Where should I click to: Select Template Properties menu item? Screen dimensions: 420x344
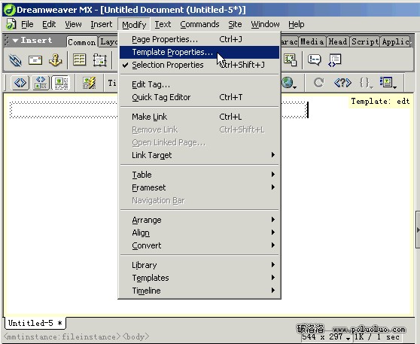[x=199, y=52]
